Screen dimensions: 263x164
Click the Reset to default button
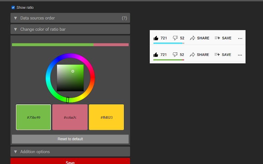(70, 139)
